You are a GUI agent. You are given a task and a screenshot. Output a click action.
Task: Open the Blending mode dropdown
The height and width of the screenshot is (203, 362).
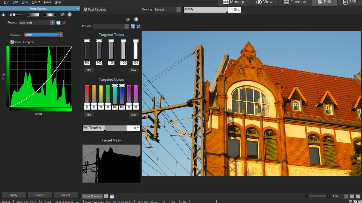[x=179, y=10]
